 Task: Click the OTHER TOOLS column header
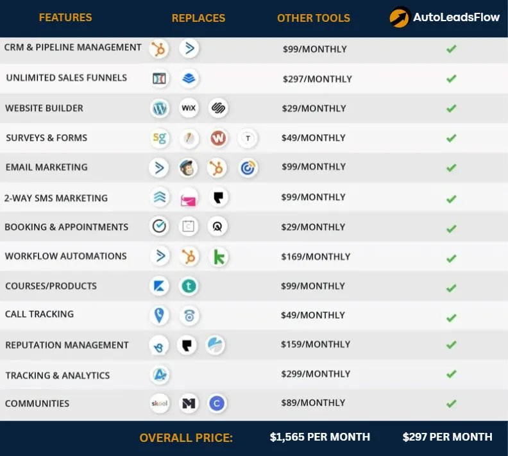314,18
